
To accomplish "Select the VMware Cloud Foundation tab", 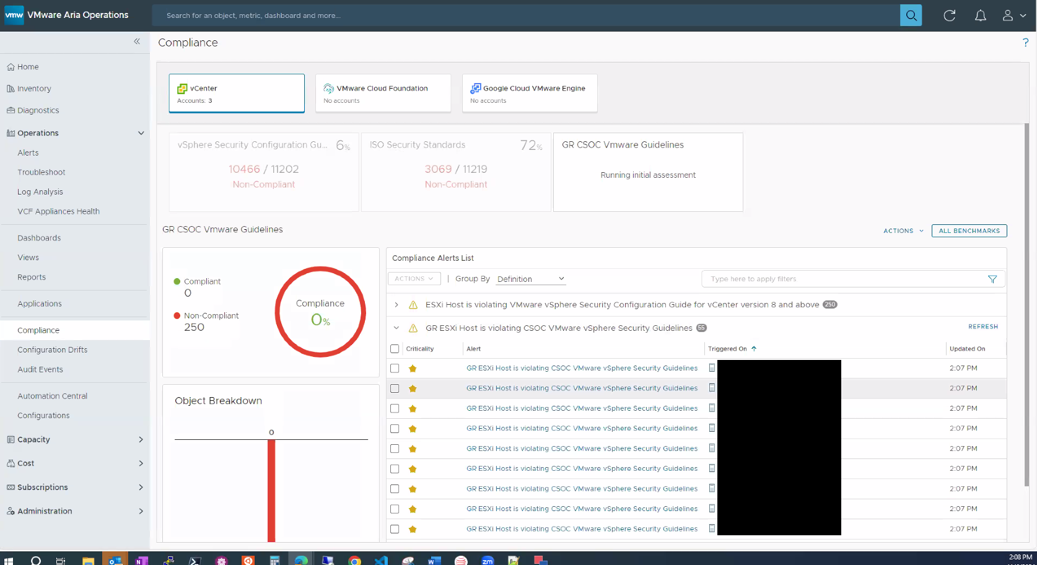I will point(383,94).
